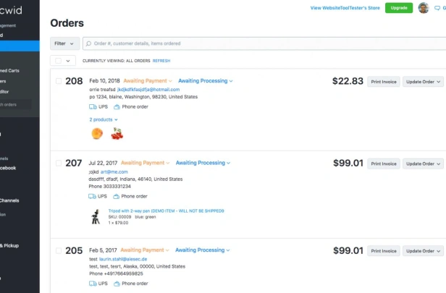Expand the 2 products list
Screen dimensions: 446x293
[104, 119]
